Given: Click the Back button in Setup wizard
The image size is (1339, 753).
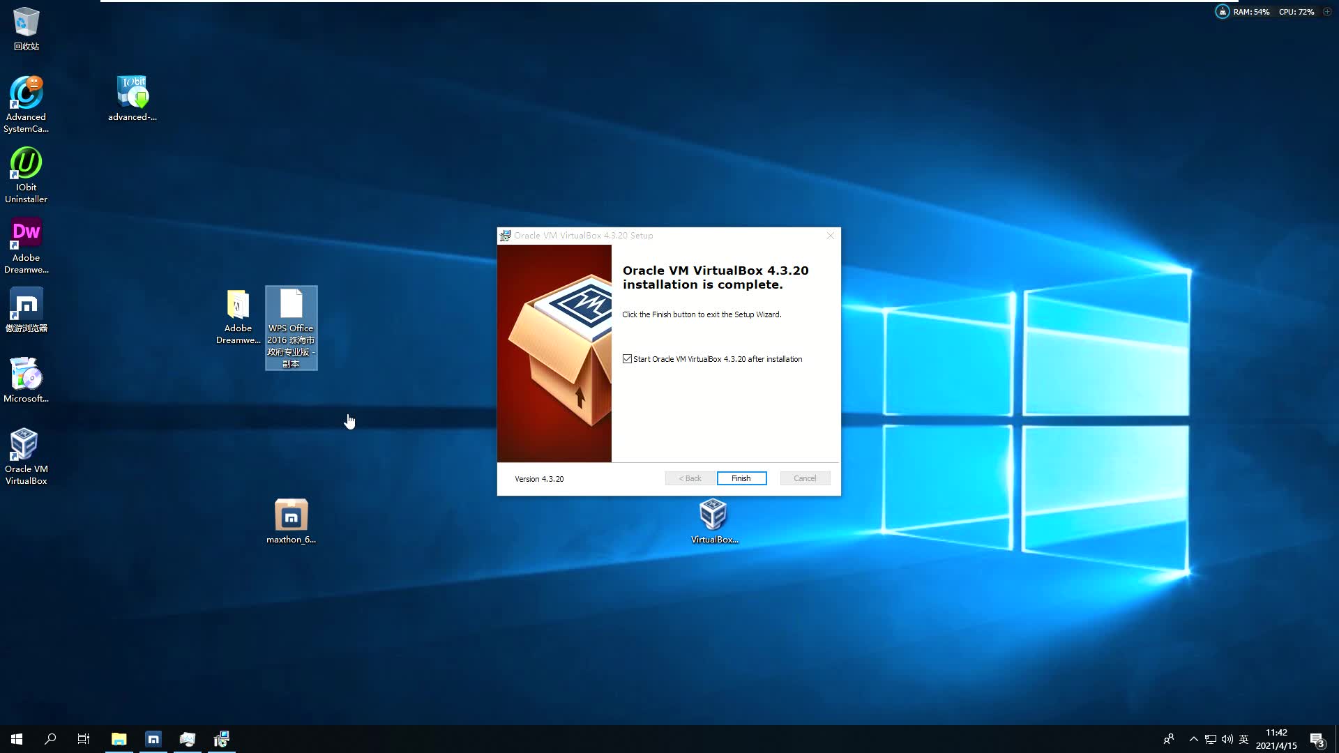Looking at the screenshot, I should pyautogui.click(x=690, y=478).
